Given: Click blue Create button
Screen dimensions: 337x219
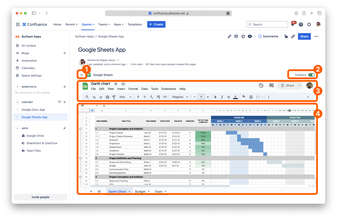Looking at the screenshot, I should tap(156, 24).
